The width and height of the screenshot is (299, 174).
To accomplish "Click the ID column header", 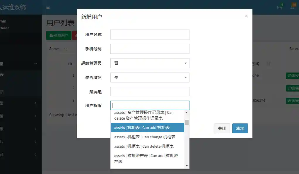I will (70, 64).
